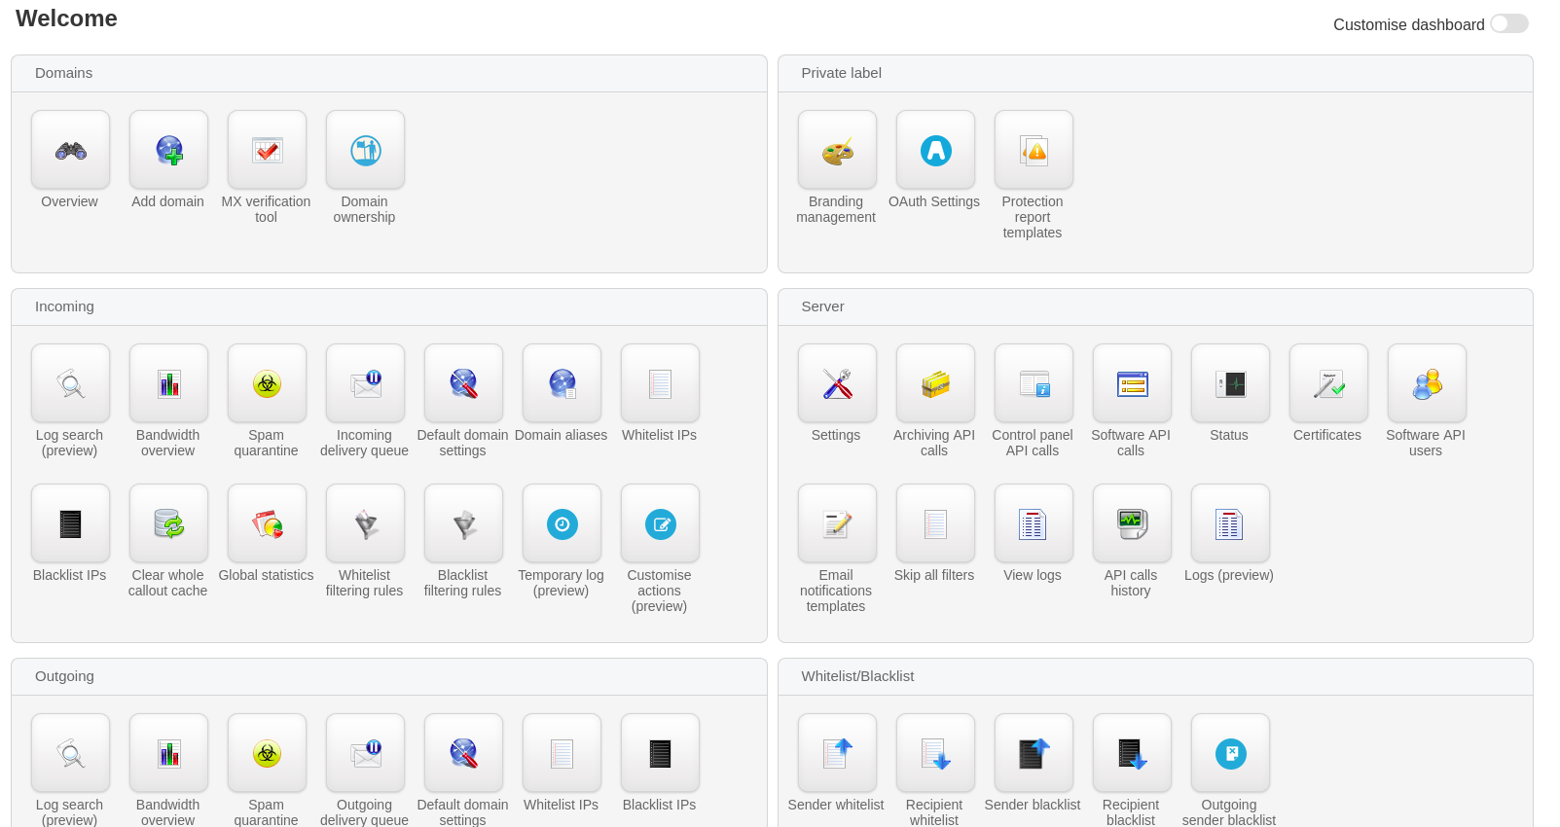Open Recipient whitelist

pos(935,753)
